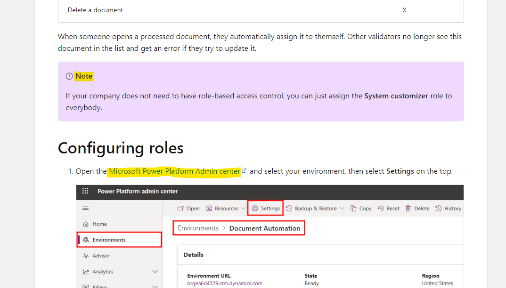Viewport: 506px width, 288px height.
Task: Click the orgea6d4329.crm.dynamics.com environment URL
Action: (x=225, y=283)
